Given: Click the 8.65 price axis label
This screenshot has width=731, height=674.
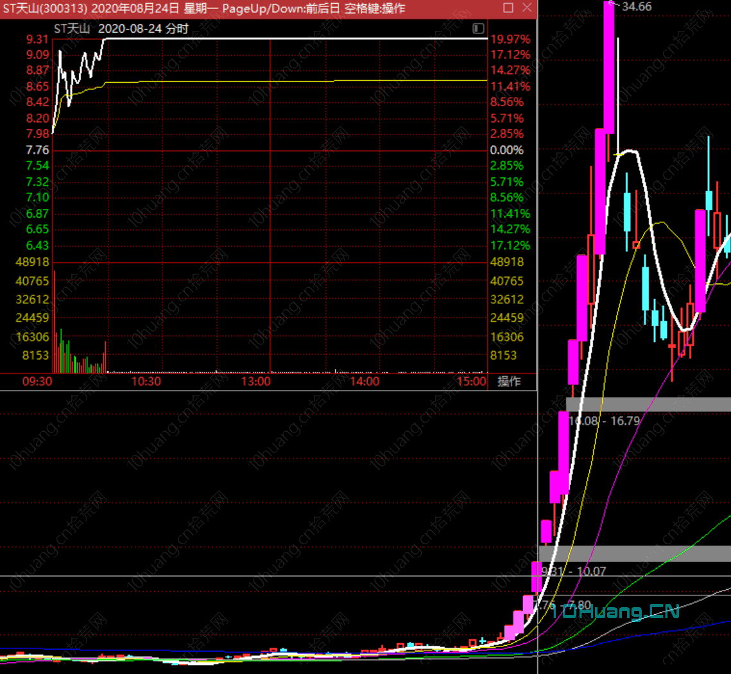Looking at the screenshot, I should 37,86.
